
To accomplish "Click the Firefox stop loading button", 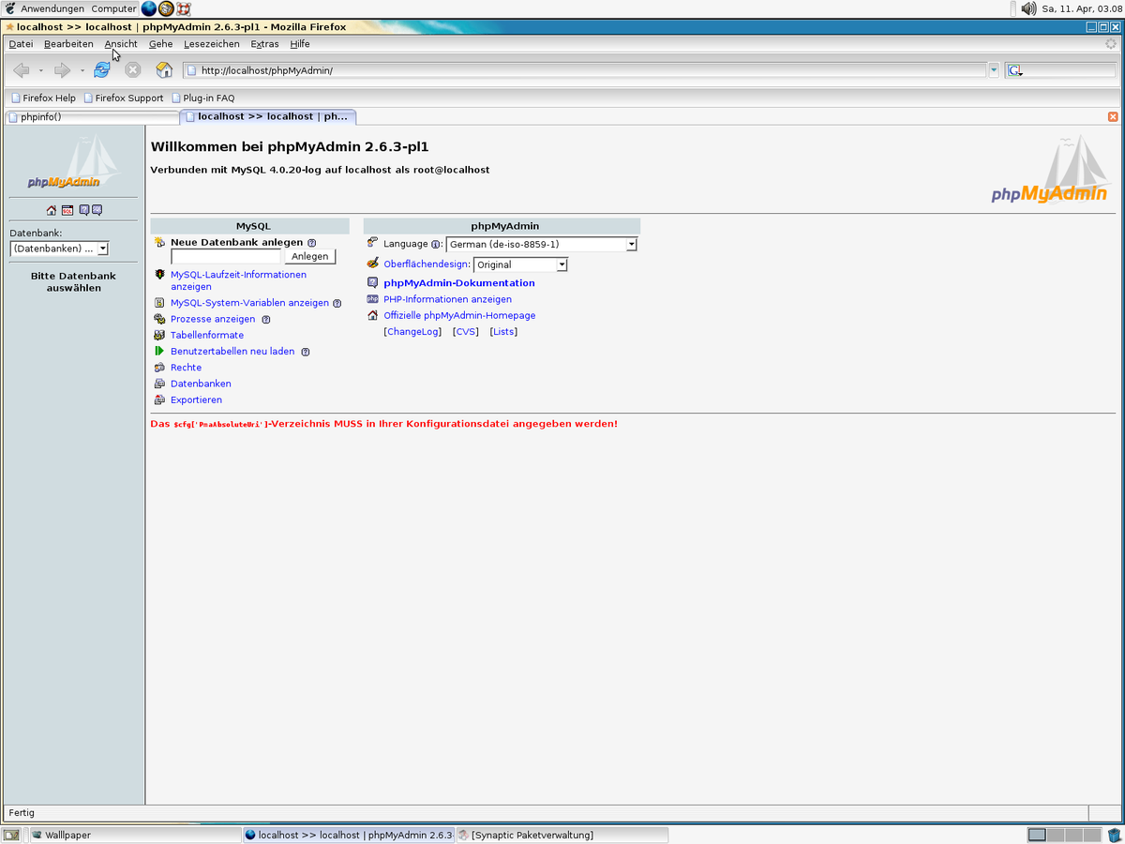I will coord(133,69).
